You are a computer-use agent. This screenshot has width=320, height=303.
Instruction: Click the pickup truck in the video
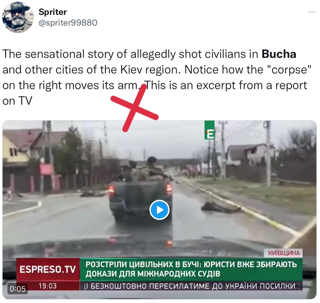(141, 198)
